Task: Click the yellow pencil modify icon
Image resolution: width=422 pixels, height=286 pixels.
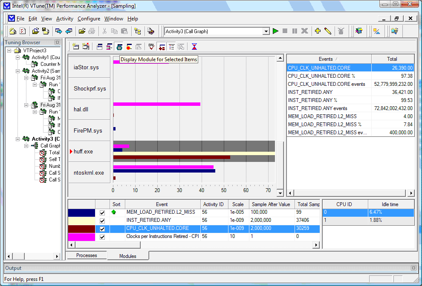Action: pyautogui.click(x=327, y=31)
